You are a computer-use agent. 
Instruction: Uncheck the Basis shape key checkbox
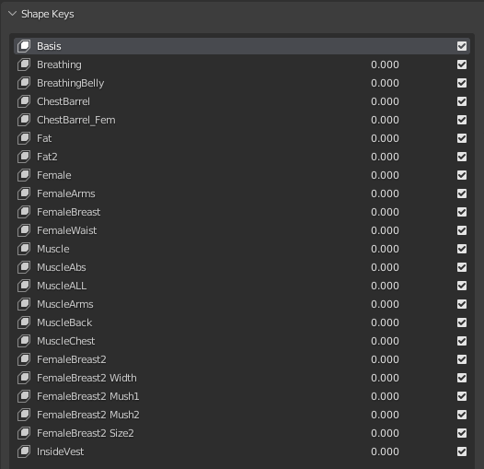(462, 46)
